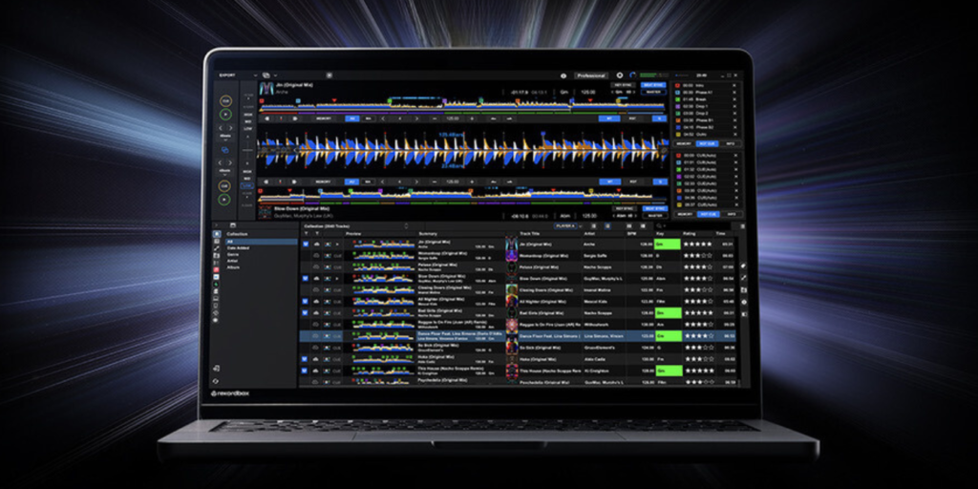Select the Collection icon in browser sidebar
Viewport: 978px width, 489px height.
point(217,234)
